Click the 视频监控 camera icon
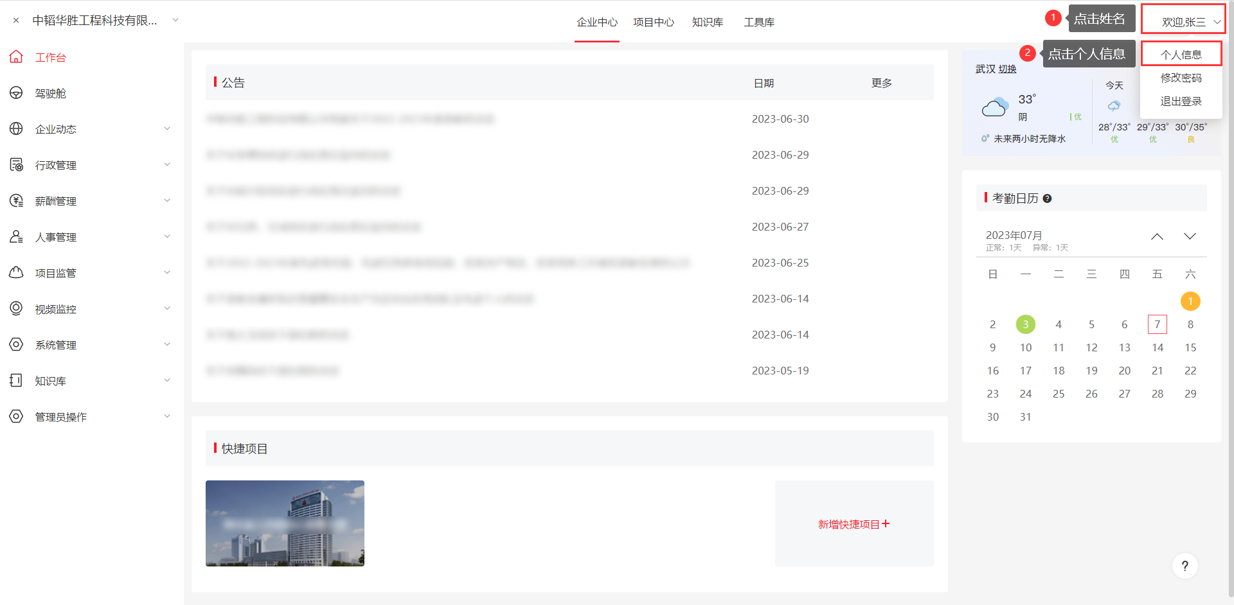This screenshot has width=1234, height=605. [16, 309]
